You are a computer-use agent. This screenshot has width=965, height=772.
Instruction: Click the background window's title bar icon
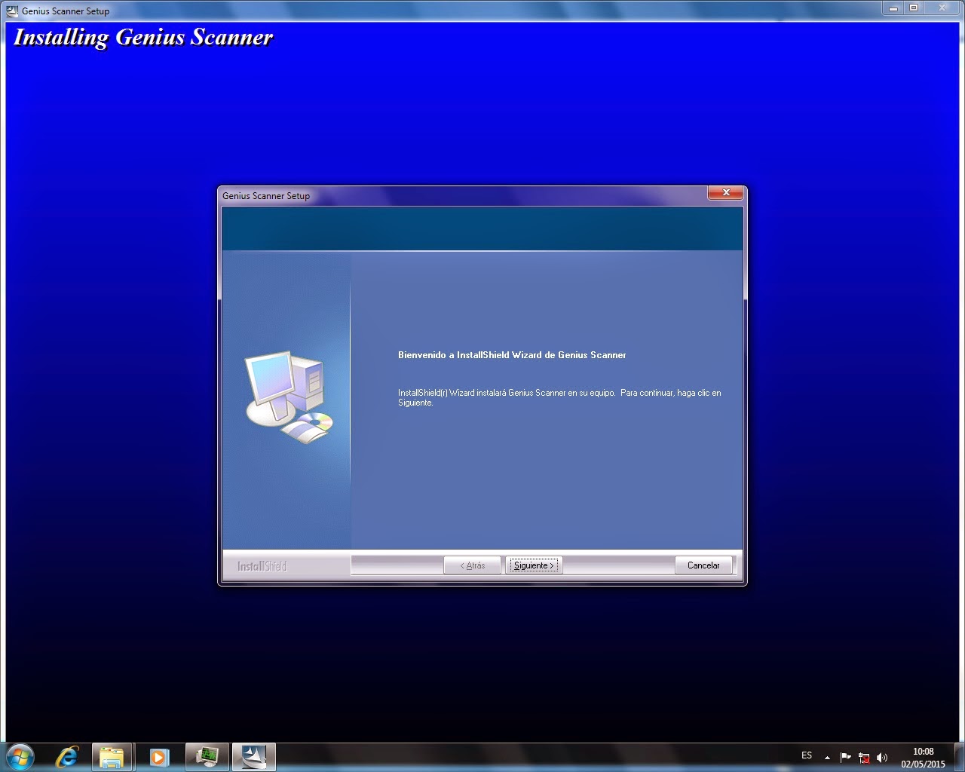click(12, 11)
